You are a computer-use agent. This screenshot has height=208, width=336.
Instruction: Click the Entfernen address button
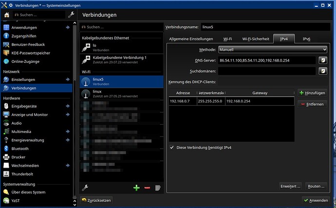click(313, 104)
